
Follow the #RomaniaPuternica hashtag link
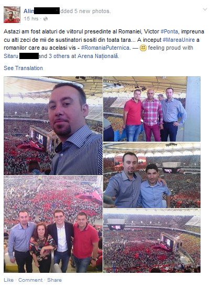click(x=105, y=48)
